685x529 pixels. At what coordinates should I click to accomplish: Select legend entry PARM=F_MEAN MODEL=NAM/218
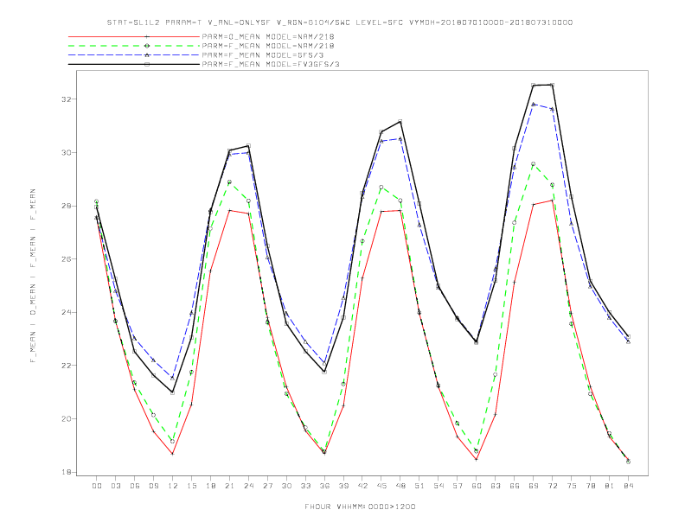pos(268,46)
